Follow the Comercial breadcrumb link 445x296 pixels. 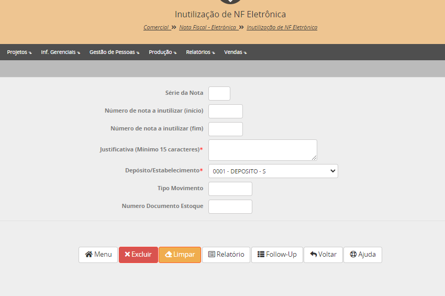(156, 27)
